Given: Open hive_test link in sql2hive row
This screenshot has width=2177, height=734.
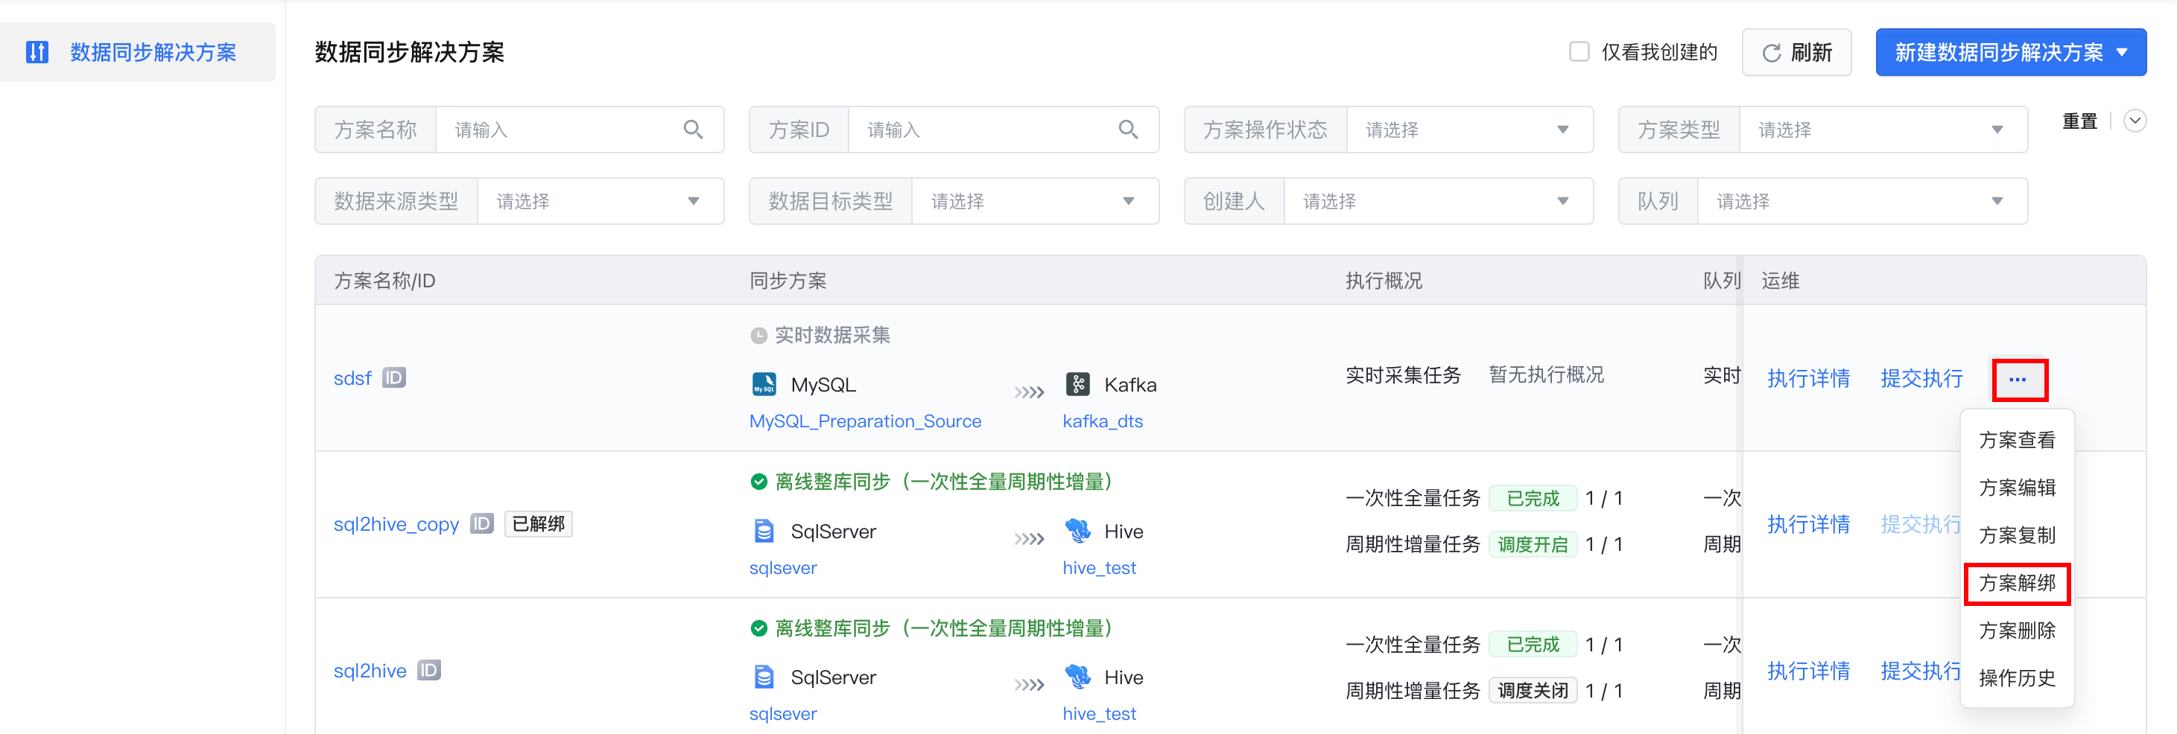Looking at the screenshot, I should point(1100,714).
